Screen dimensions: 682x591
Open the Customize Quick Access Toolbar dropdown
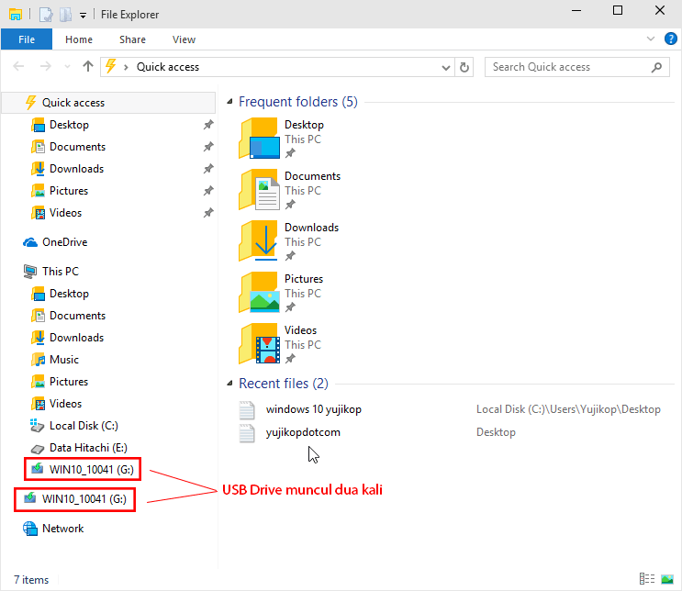[x=83, y=16]
